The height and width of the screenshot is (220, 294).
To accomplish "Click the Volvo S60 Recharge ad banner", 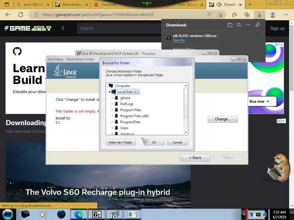I will tap(98, 174).
